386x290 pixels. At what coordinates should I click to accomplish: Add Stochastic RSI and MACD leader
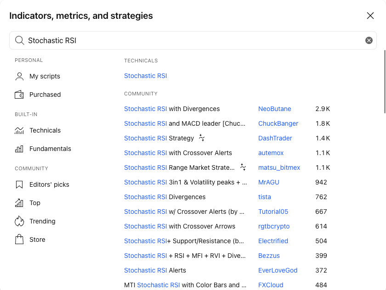click(x=185, y=123)
